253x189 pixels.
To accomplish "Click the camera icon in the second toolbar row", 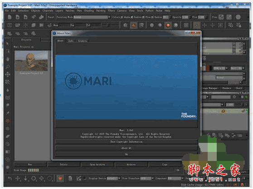I will pos(18,25).
